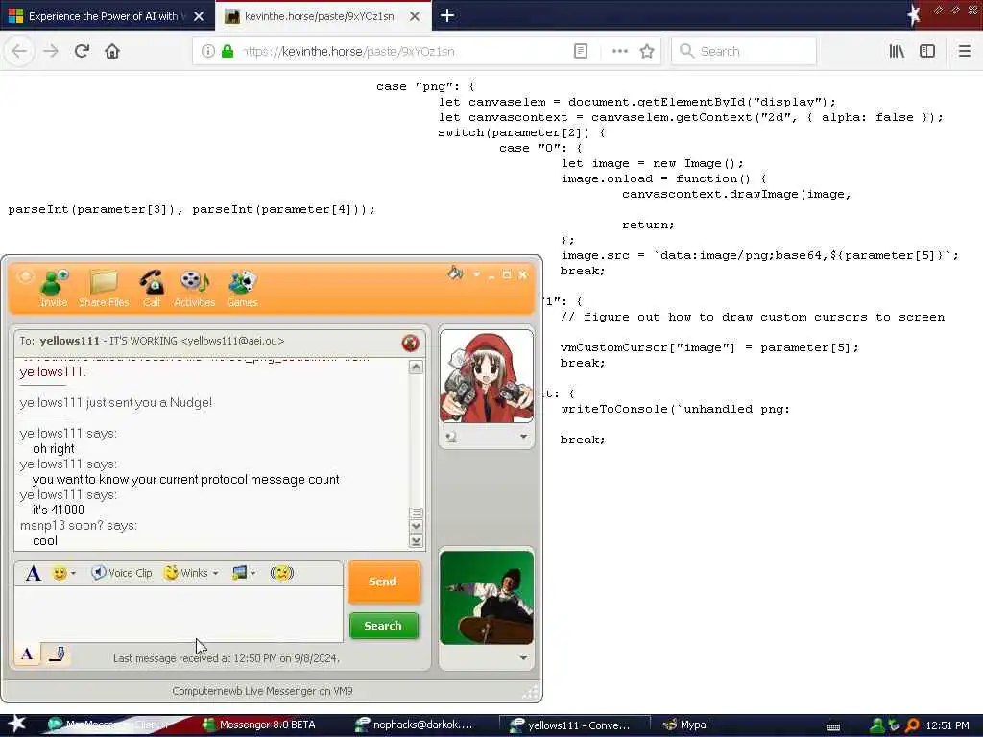
Task: Open the background image dropdown in toolbar
Action: tap(243, 573)
